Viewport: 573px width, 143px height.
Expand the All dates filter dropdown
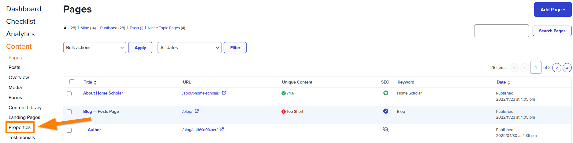(189, 48)
